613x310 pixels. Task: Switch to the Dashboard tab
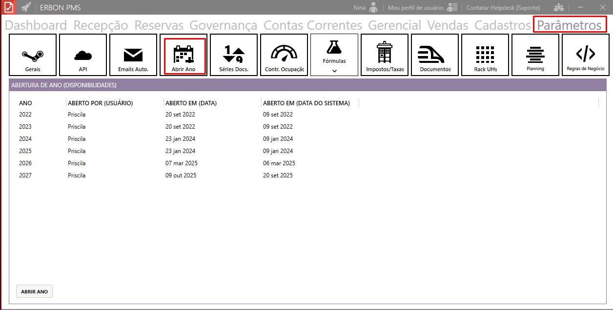[36, 25]
